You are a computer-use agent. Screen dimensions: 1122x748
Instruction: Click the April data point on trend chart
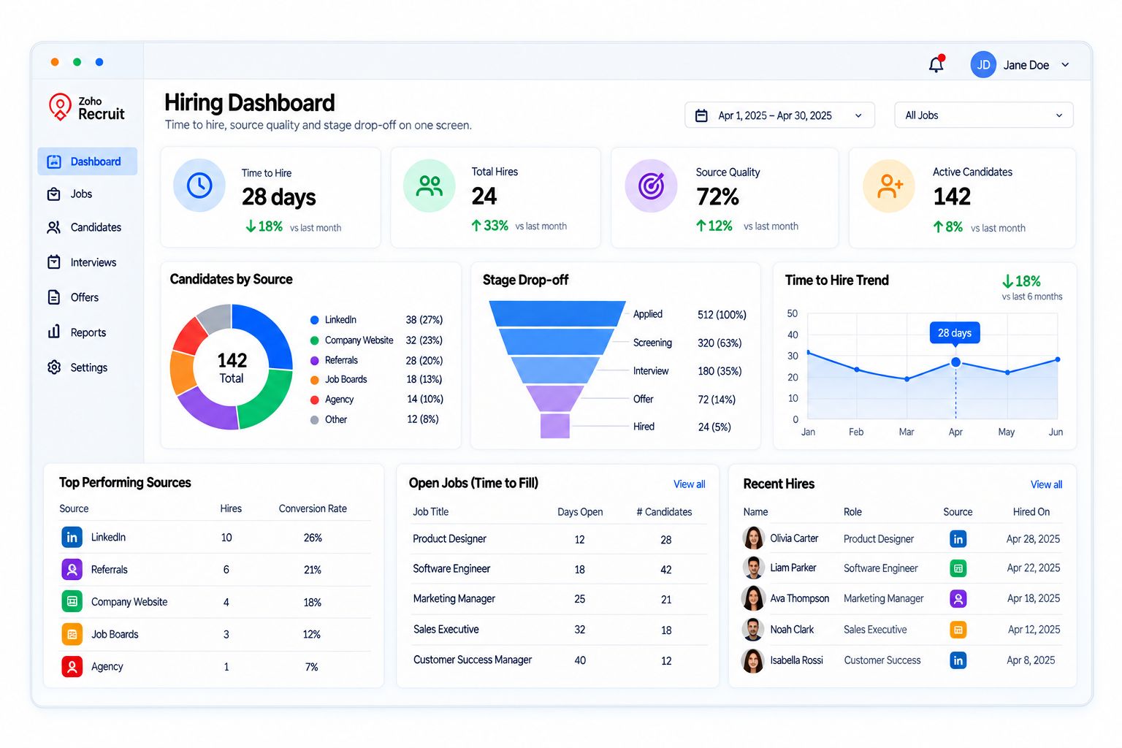click(x=955, y=362)
